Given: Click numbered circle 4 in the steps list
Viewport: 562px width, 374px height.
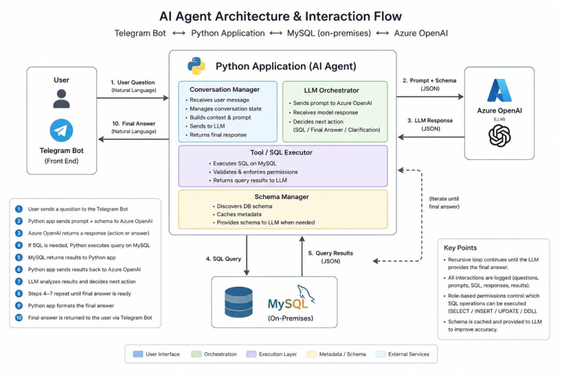Looking at the screenshot, I should point(19,245).
